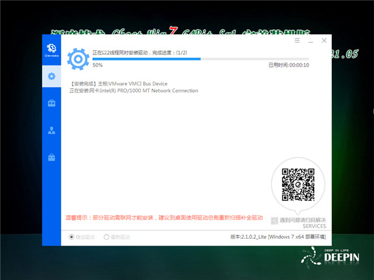Click the DRVCEO logo icon in sidebar
Image resolution: width=374 pixels, height=280 pixels.
click(51, 50)
